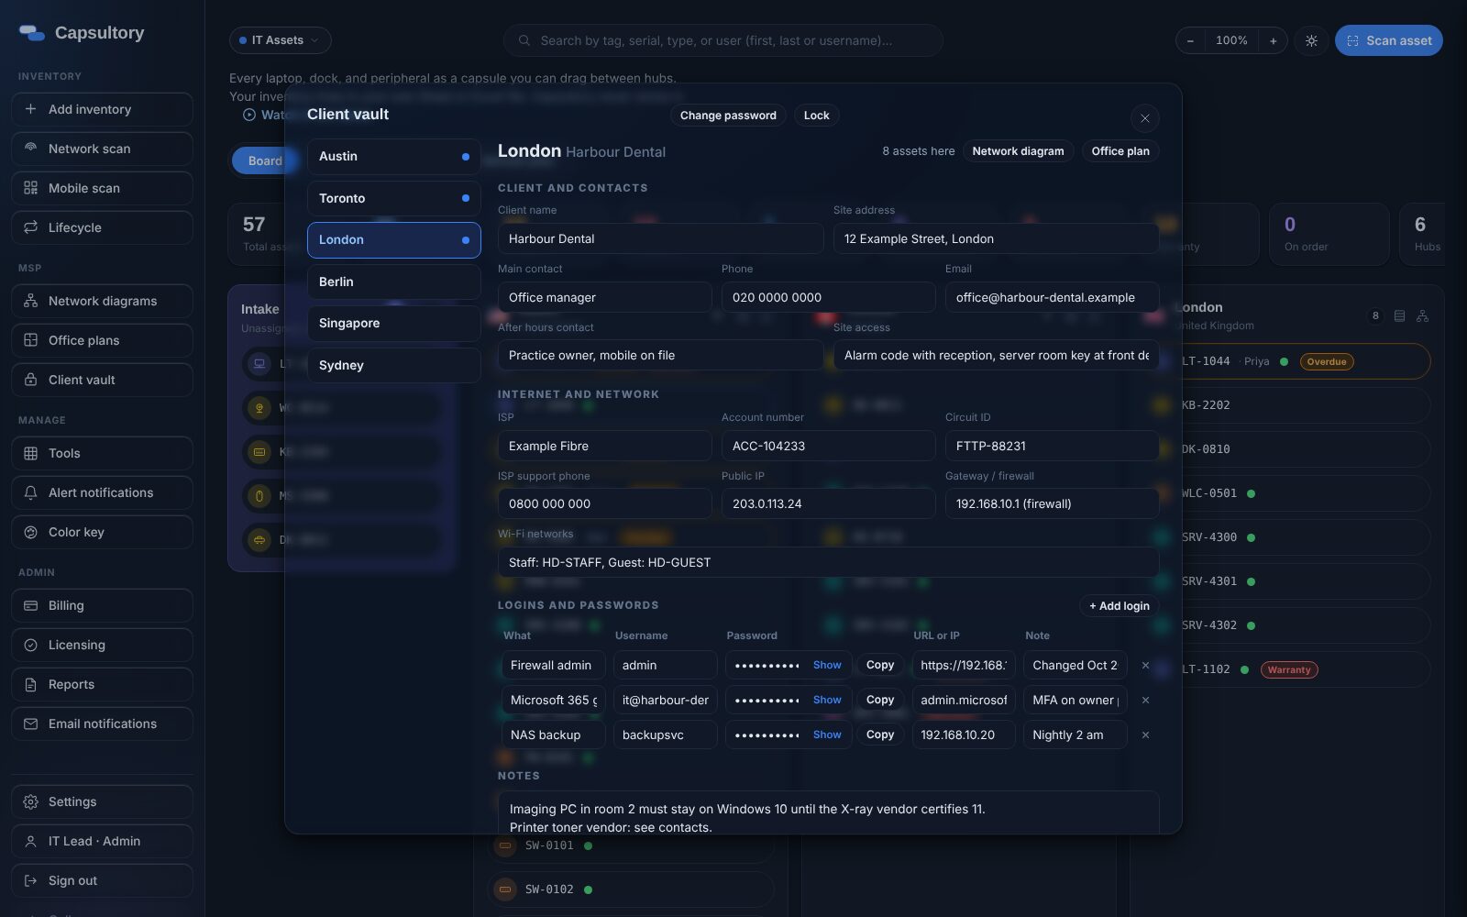Edit the Wi-Fi networks field

(828, 562)
